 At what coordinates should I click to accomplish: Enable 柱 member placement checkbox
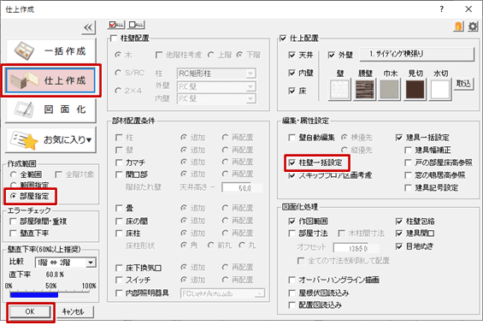119,137
